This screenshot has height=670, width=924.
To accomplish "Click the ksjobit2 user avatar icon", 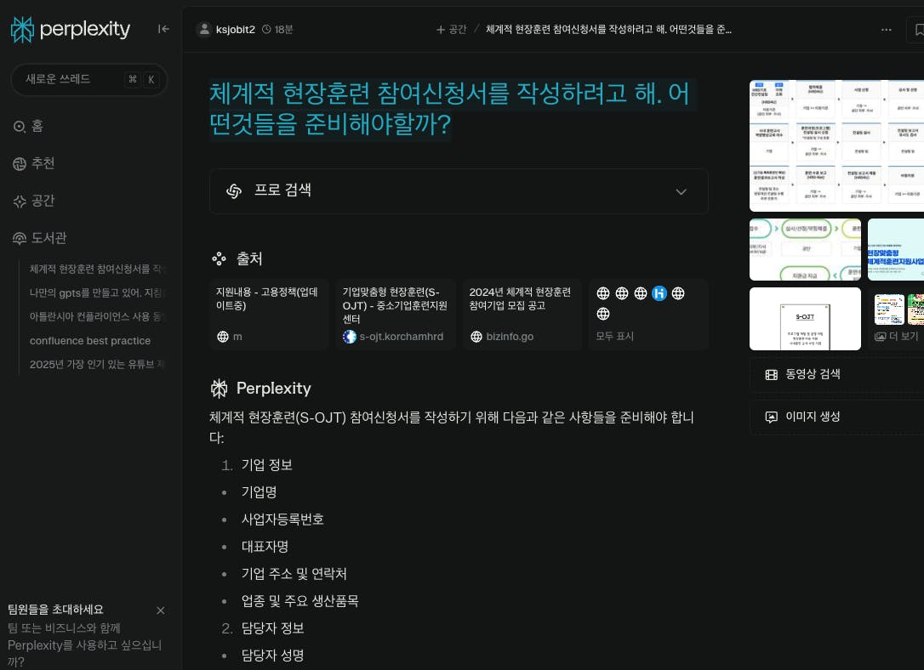I will click(204, 29).
